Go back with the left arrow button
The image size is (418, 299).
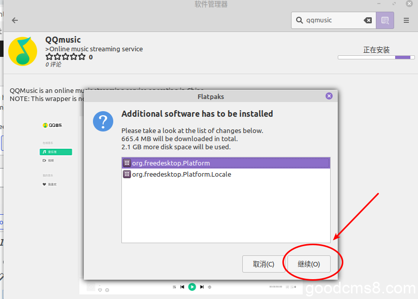pos(15,20)
